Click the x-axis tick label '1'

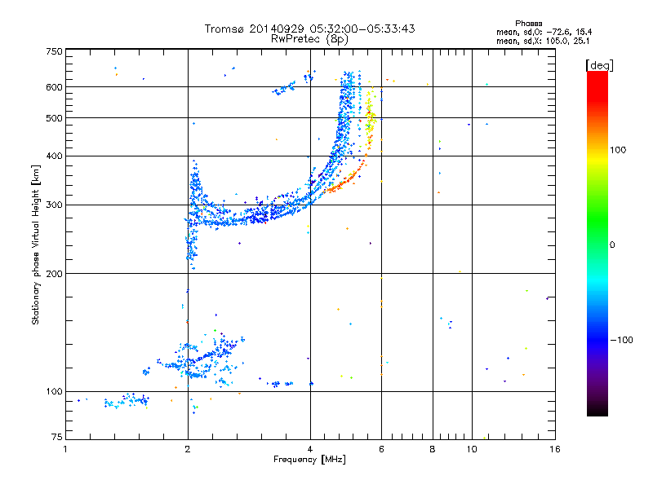click(65, 449)
